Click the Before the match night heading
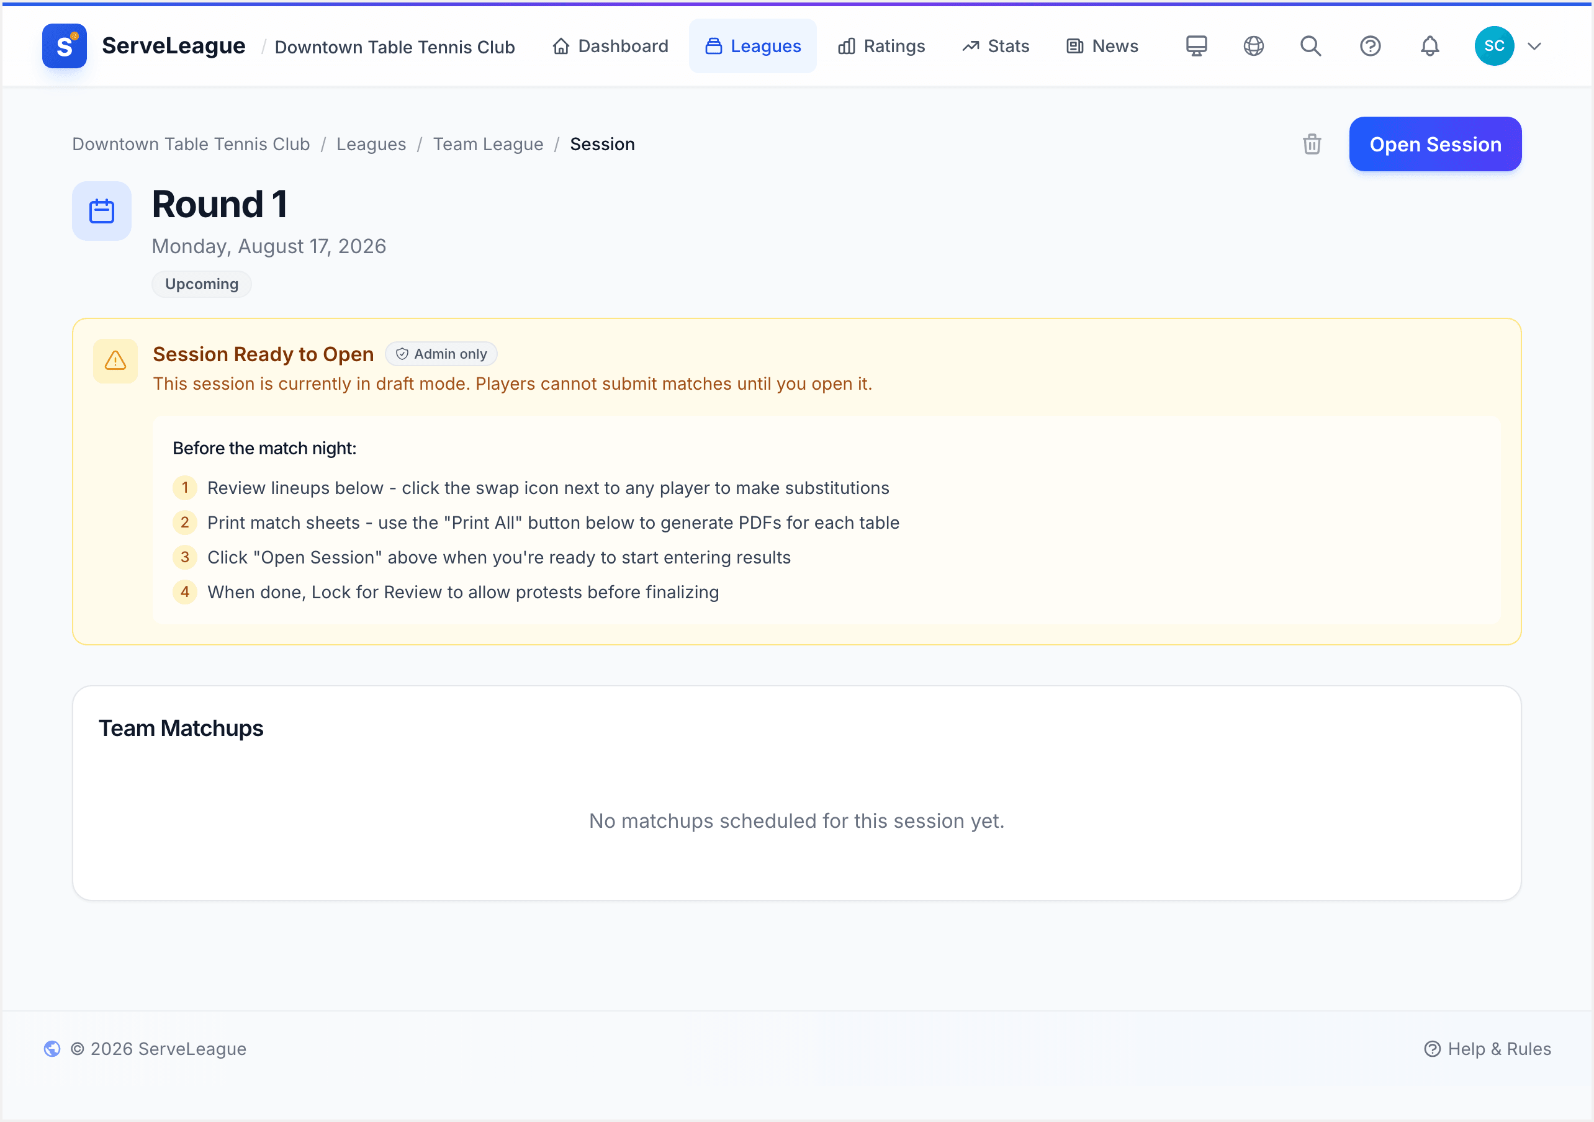 264,448
